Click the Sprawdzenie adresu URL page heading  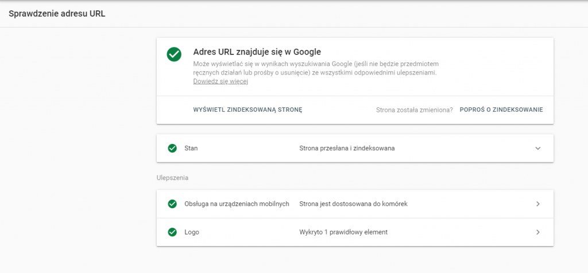tap(57, 14)
